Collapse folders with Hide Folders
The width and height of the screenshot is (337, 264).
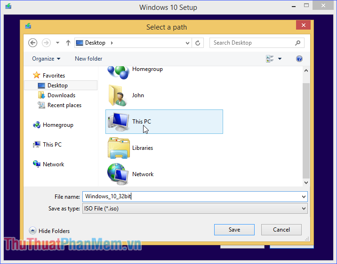coord(49,231)
